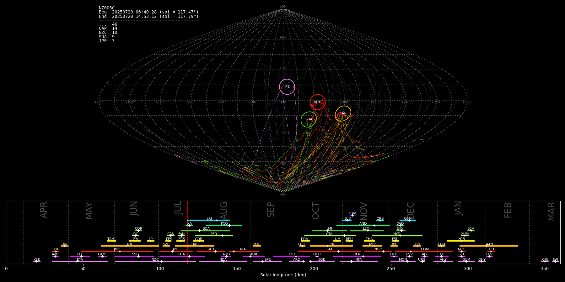Viewport: 565px width, 282px height.
Task: Select the SSG shower bar on timeline
Action: [134, 256]
